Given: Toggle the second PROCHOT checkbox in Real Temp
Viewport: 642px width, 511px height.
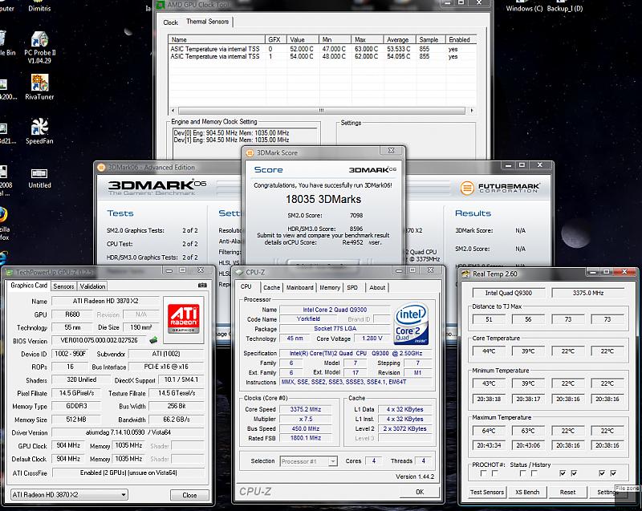Looking at the screenshot, I should point(495,473).
